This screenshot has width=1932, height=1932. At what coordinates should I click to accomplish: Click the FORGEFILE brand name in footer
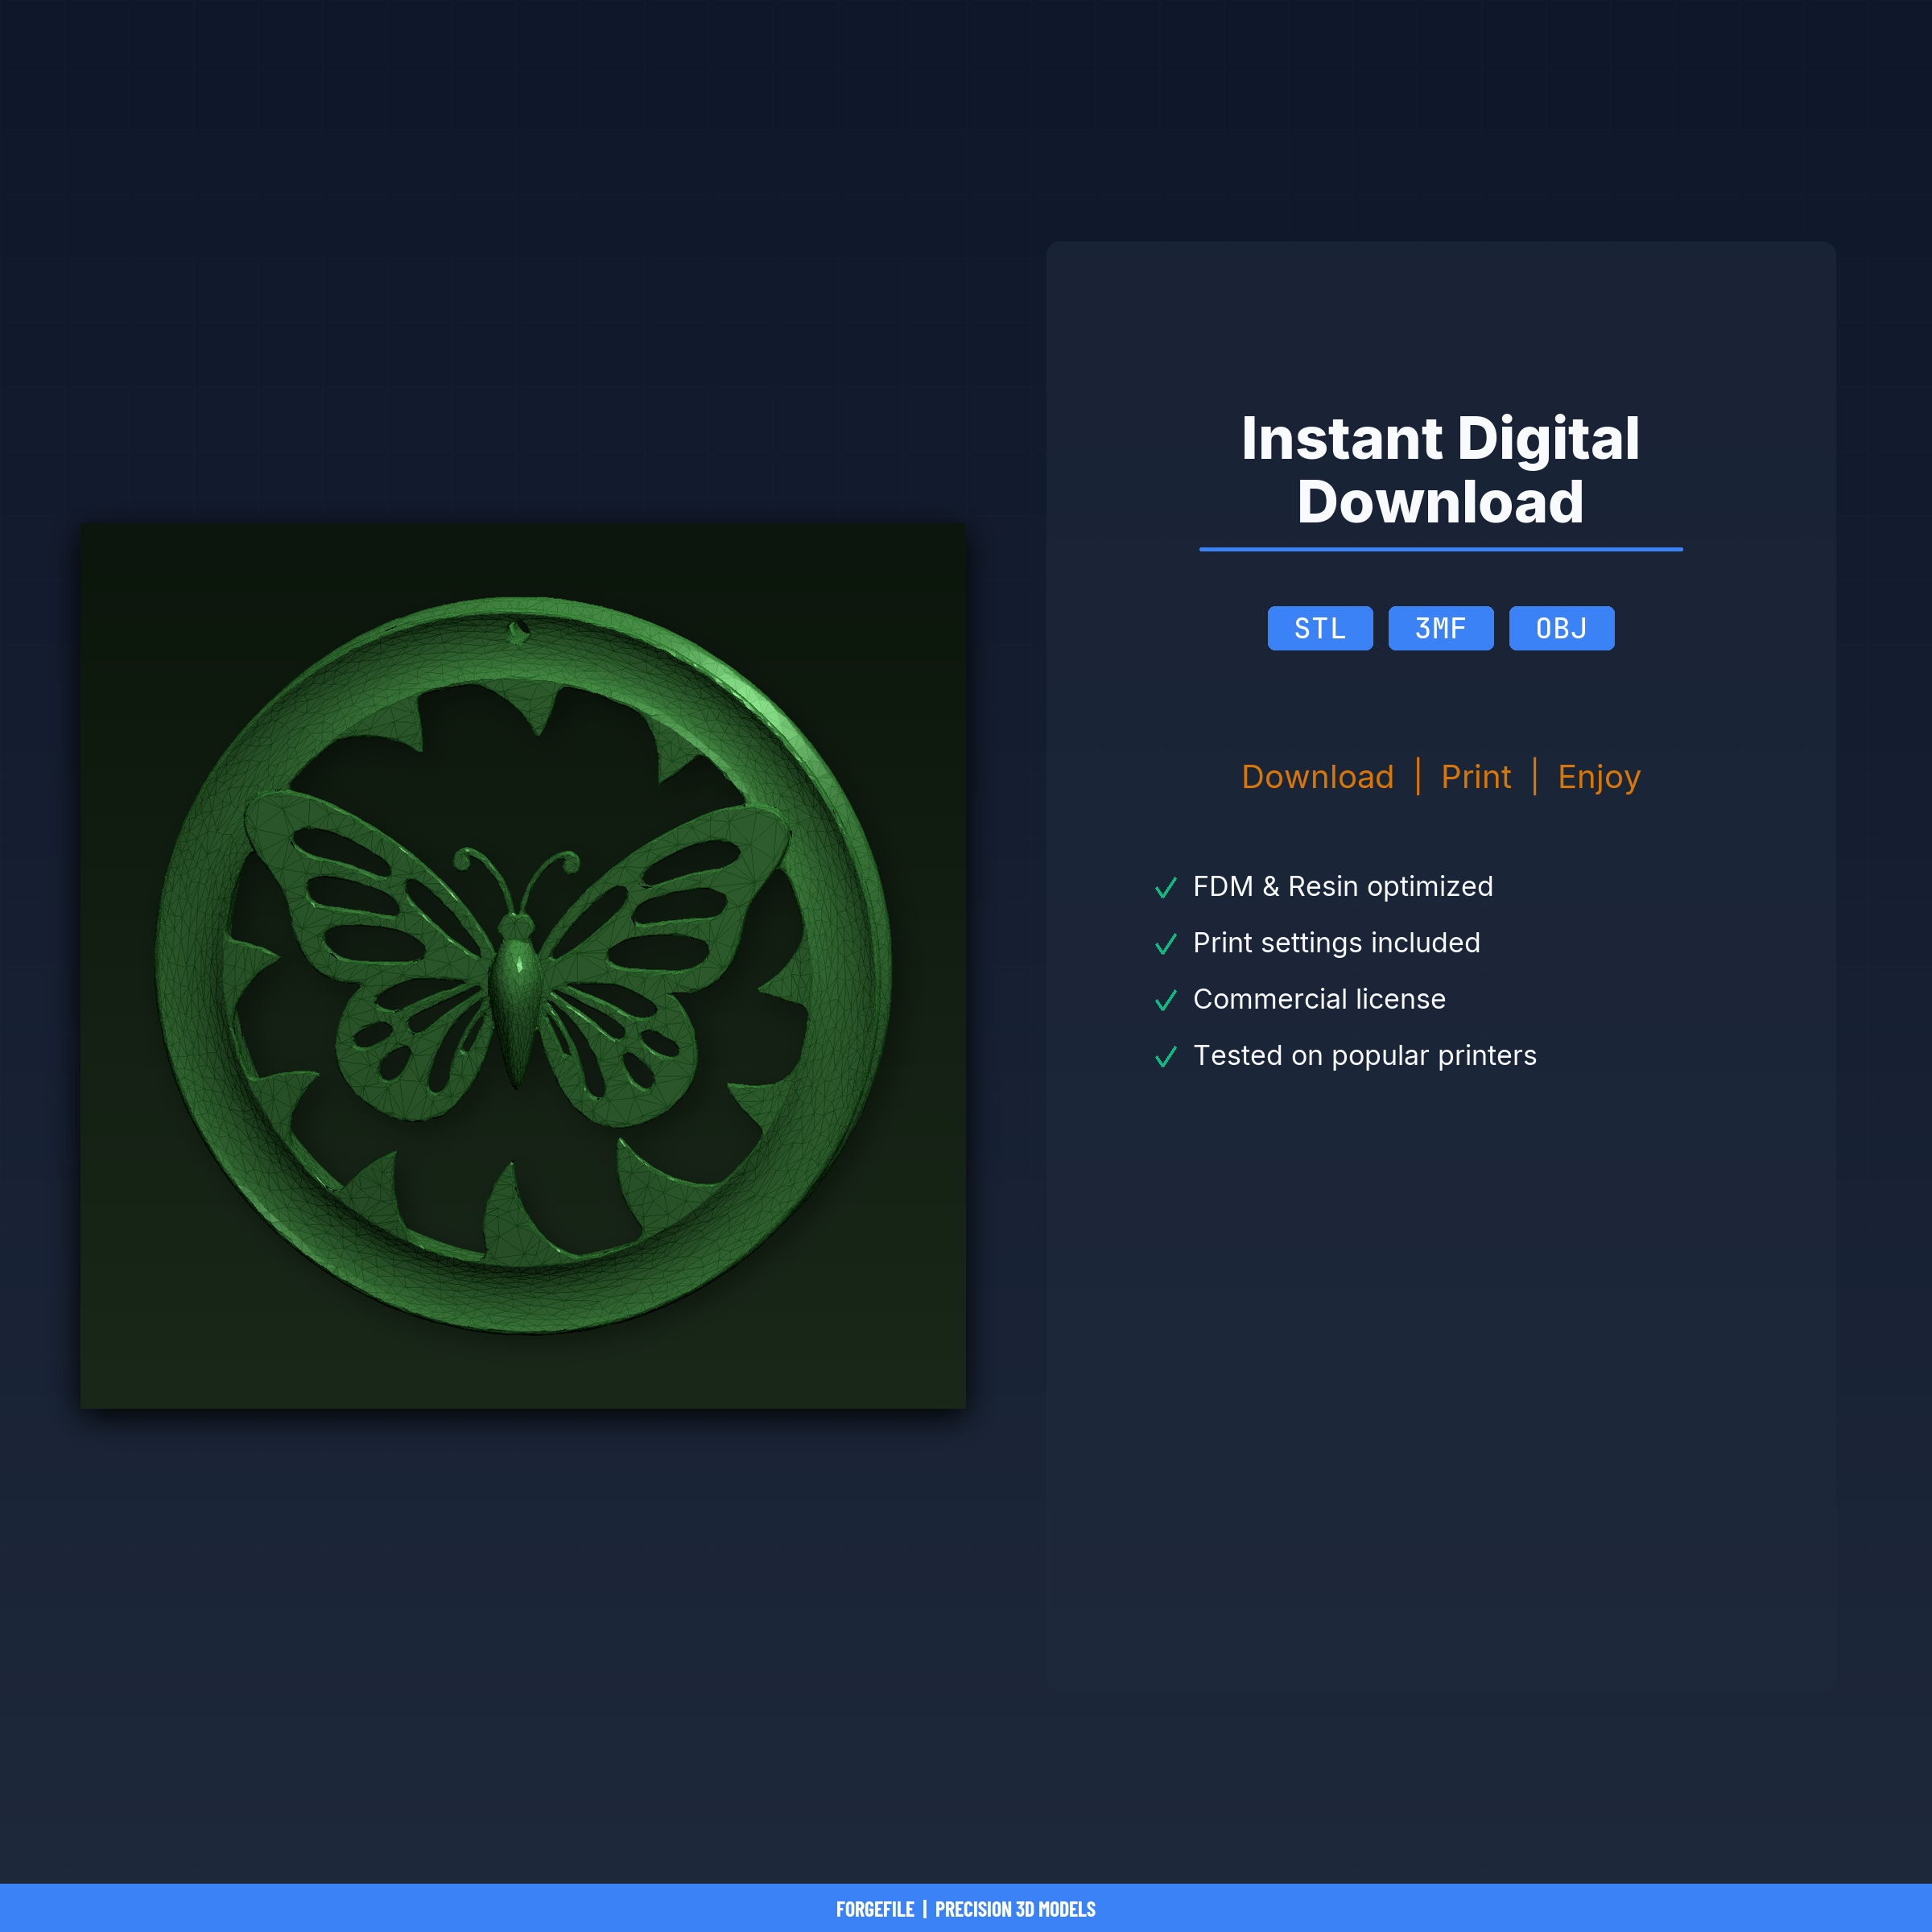(x=874, y=1909)
